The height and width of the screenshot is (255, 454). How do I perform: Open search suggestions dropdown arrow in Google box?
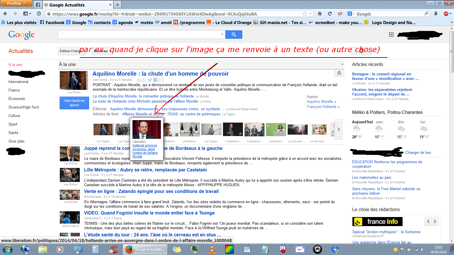[222, 34]
